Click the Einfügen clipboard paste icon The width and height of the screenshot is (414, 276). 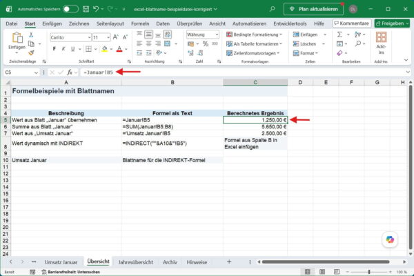coord(17,37)
